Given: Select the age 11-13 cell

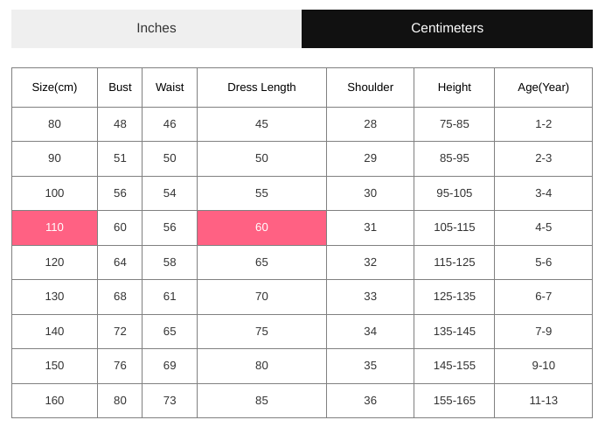Looking at the screenshot, I should pos(543,401).
